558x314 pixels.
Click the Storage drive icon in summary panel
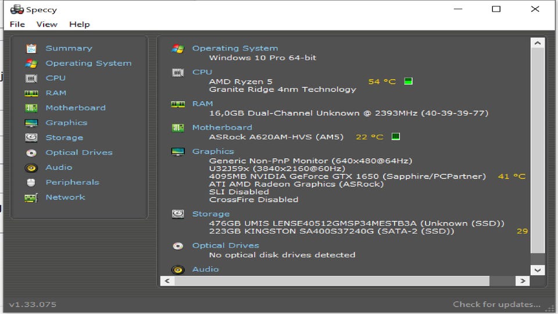[178, 214]
